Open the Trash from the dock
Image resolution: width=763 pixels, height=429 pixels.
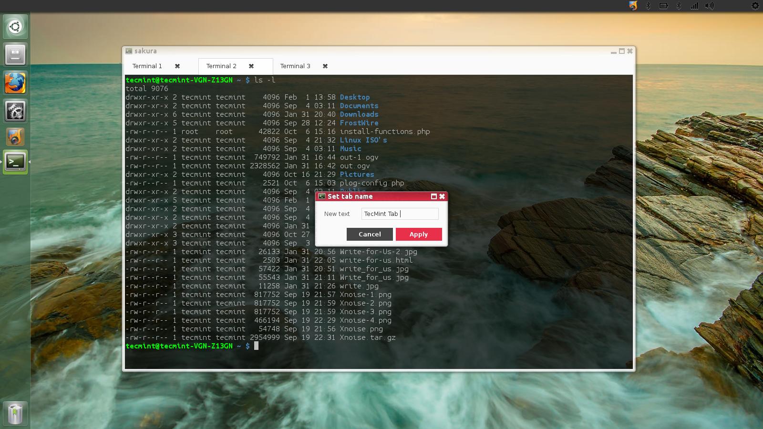(15, 413)
